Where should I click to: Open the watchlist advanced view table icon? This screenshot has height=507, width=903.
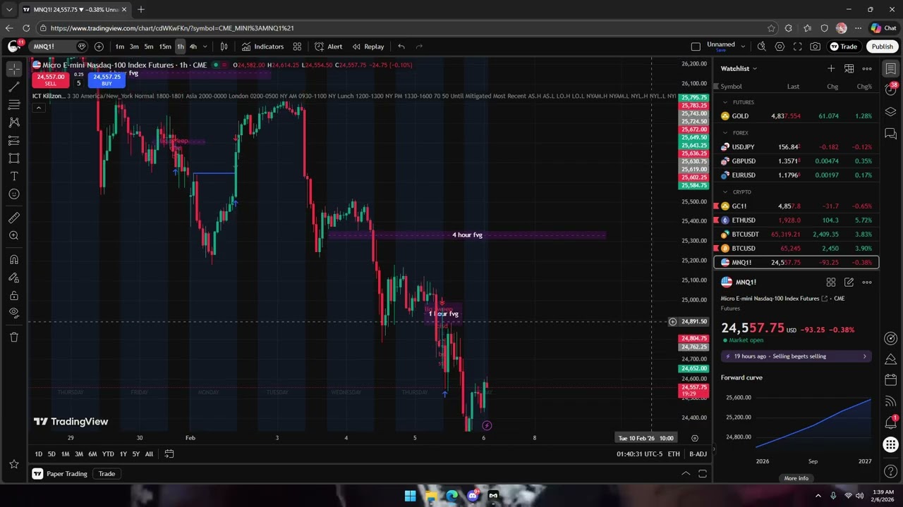click(x=849, y=68)
